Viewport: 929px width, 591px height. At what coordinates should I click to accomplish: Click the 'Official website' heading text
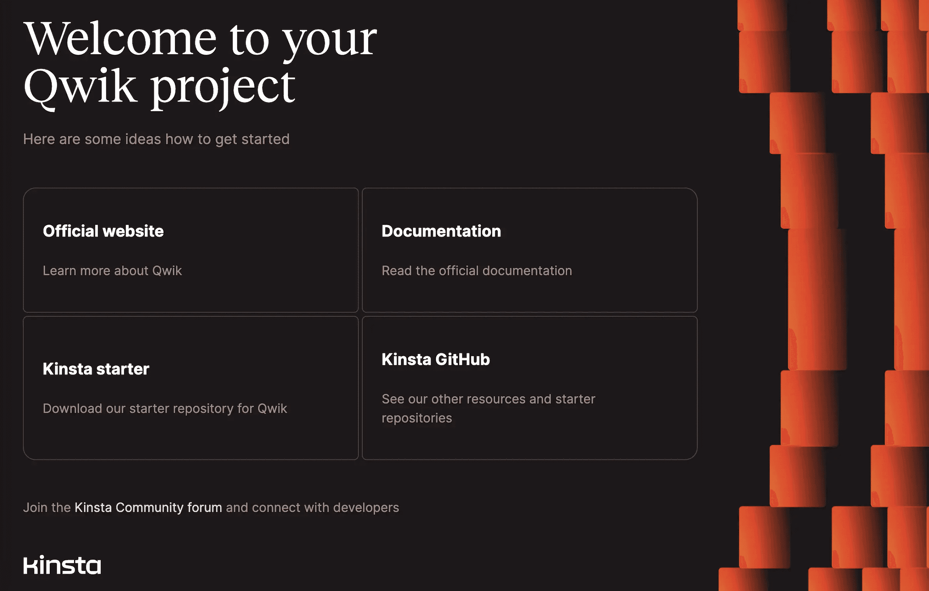(x=103, y=231)
